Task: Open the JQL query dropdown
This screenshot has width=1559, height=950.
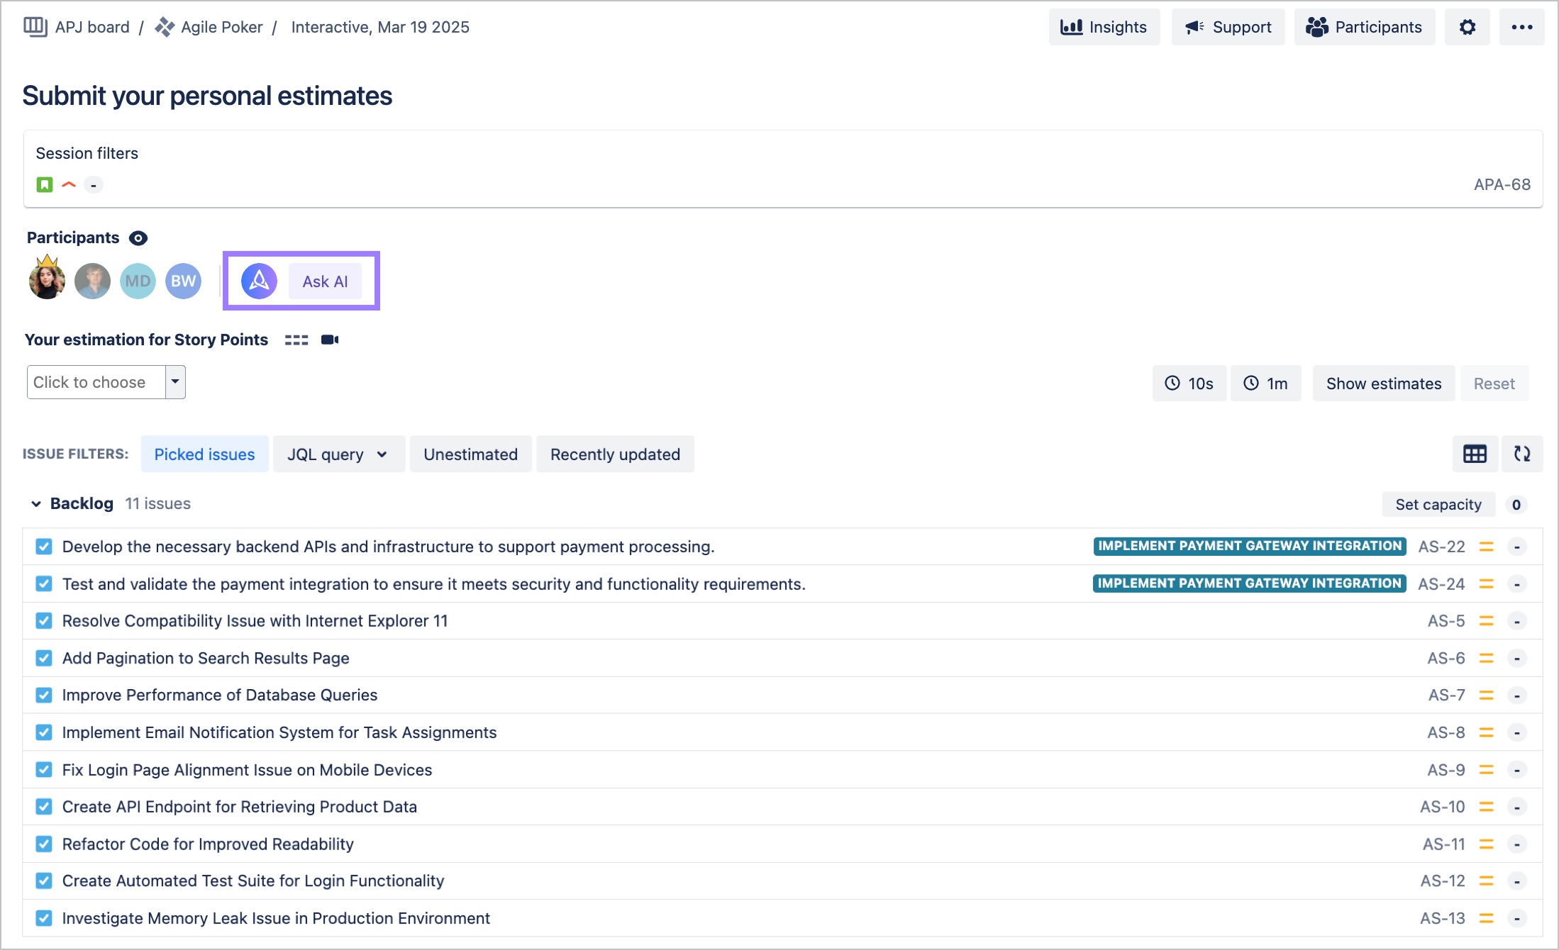Action: [x=338, y=454]
